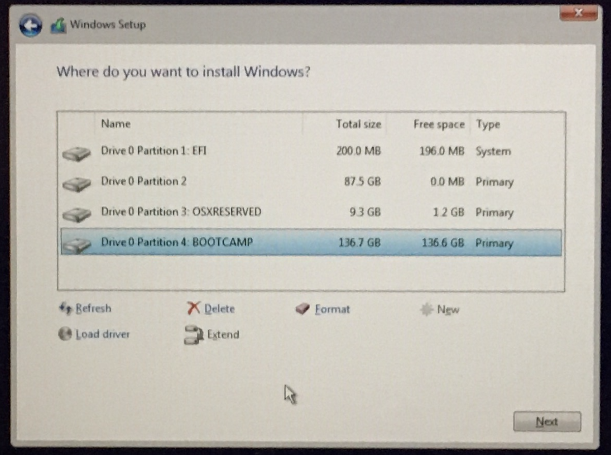Select row Drive 0 Partition 1: EFI

(x=311, y=151)
